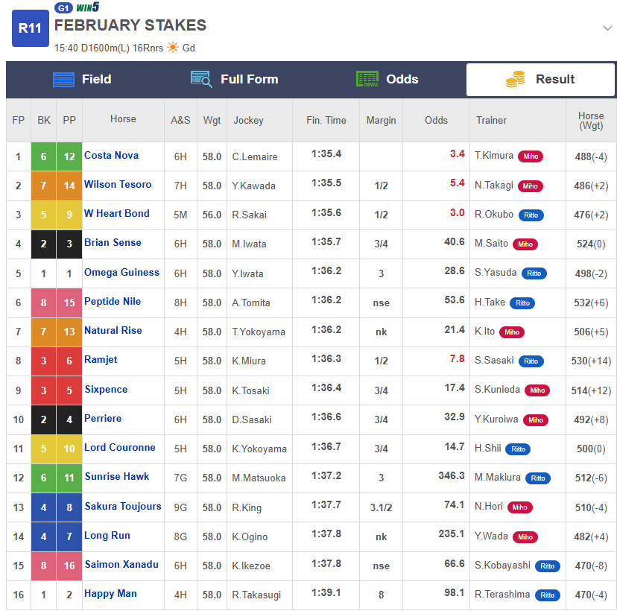
Task: Click Miho badge next to N.Takagi
Action: (531, 186)
